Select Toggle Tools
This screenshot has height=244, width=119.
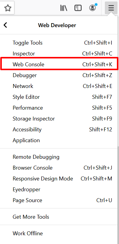[x=59, y=43]
